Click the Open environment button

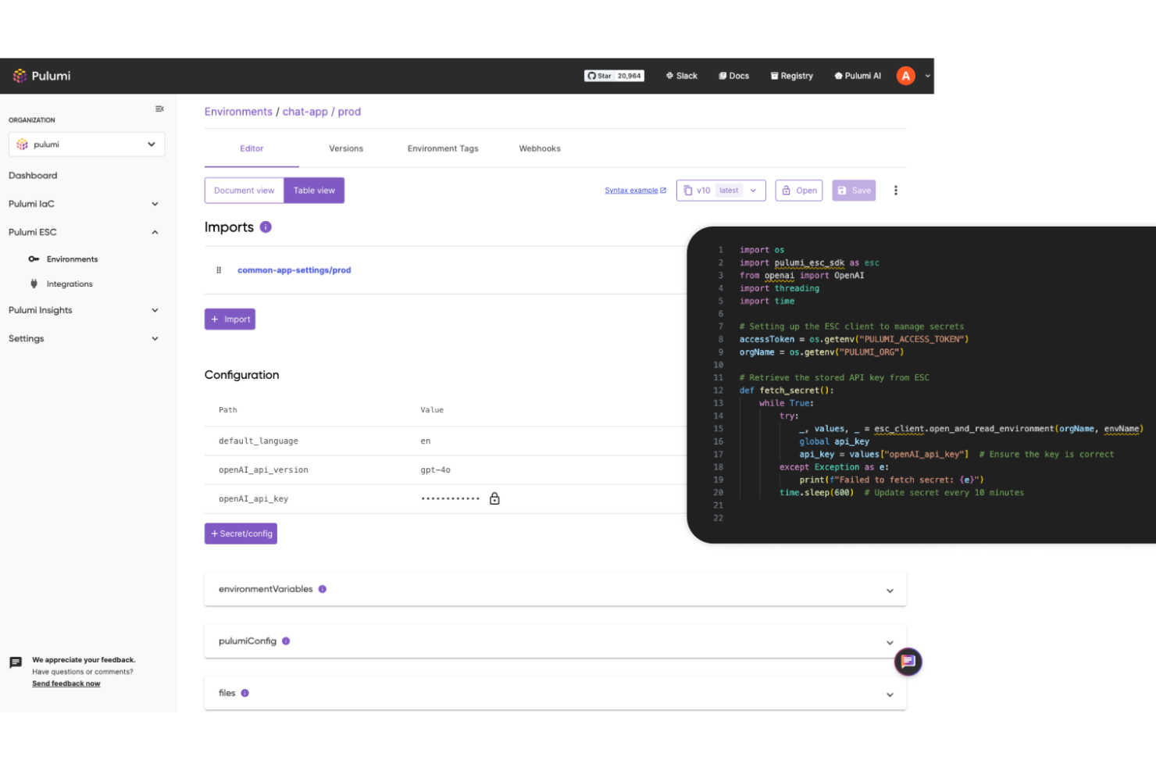click(799, 191)
